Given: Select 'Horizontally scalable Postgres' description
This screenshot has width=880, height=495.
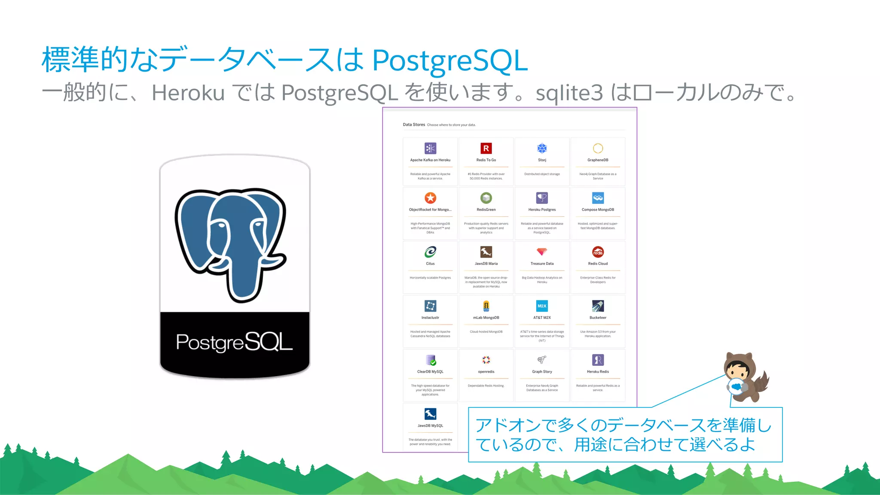Looking at the screenshot, I should point(430,278).
